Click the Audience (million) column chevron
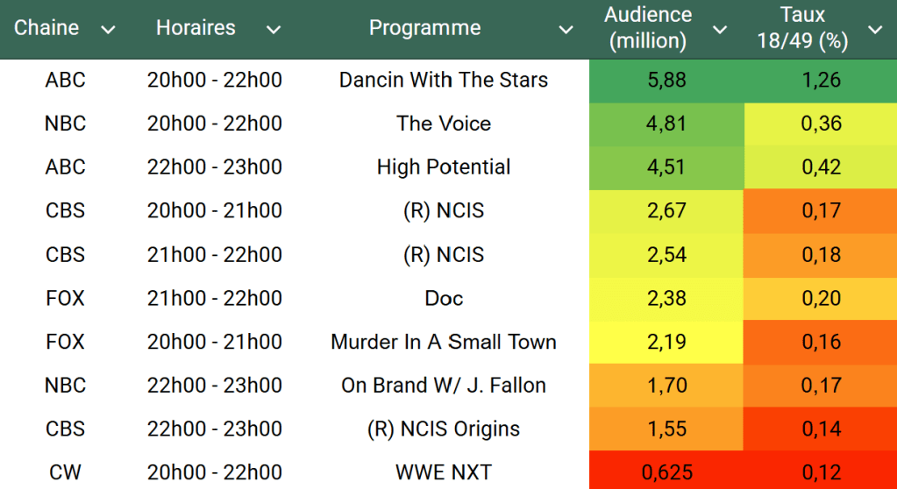Viewport: 897px width, 489px height. (720, 30)
